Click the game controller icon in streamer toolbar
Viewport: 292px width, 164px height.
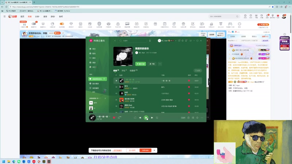tap(230, 24)
